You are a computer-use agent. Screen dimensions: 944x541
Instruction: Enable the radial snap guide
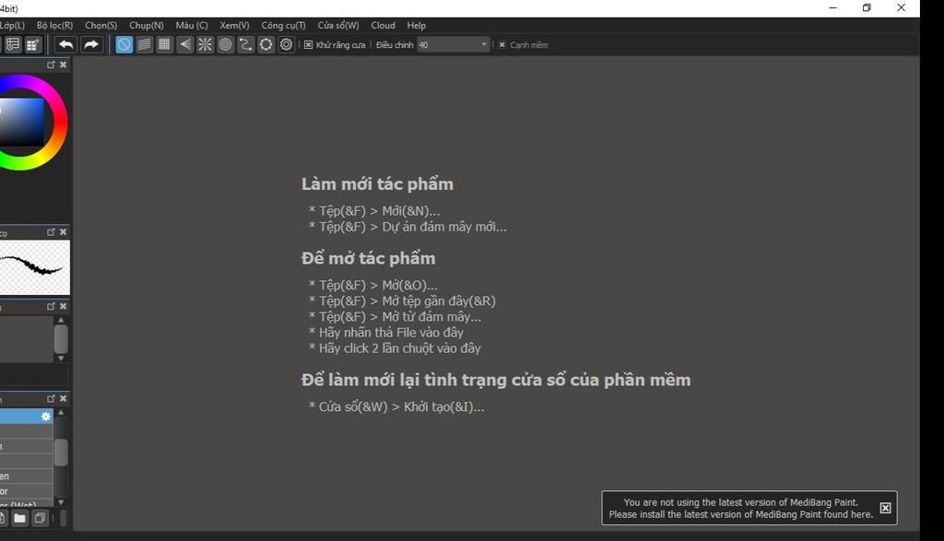pyautogui.click(x=206, y=44)
